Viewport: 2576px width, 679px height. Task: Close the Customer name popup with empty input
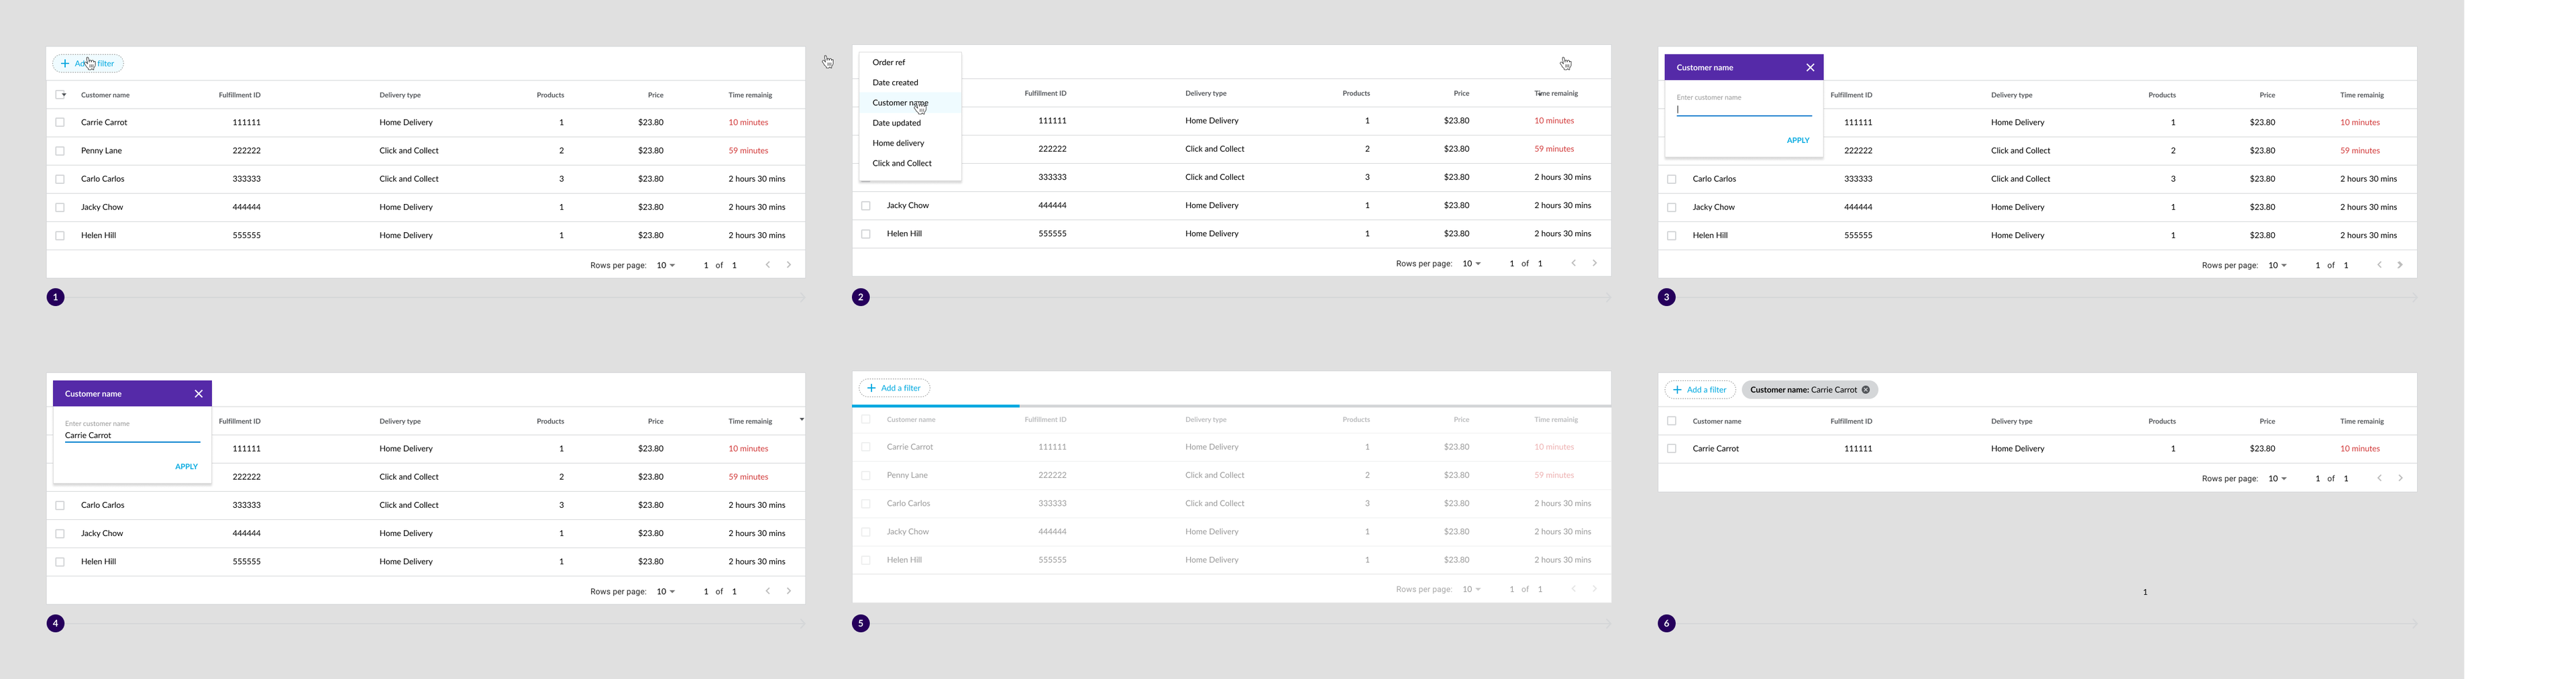pos(1809,68)
